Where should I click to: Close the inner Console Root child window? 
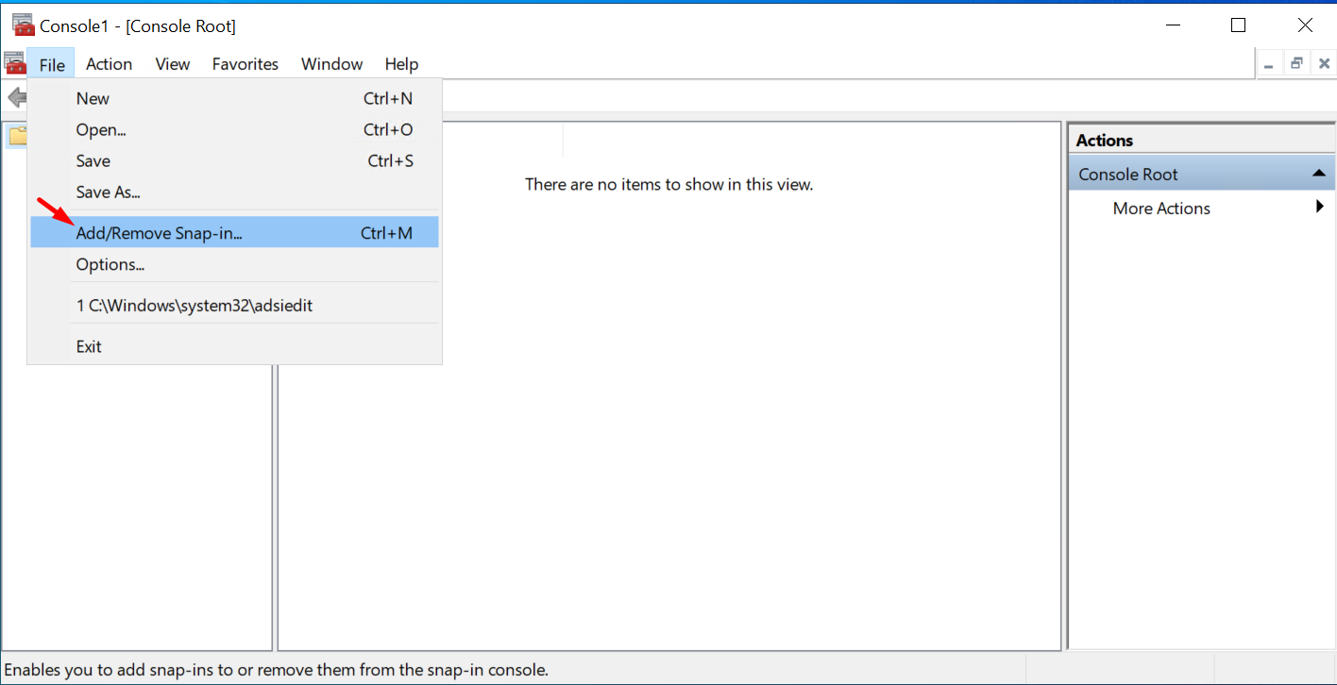(1324, 64)
